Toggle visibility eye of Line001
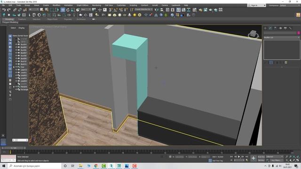This screenshot has width=301, height=169. [x=16, y=73]
